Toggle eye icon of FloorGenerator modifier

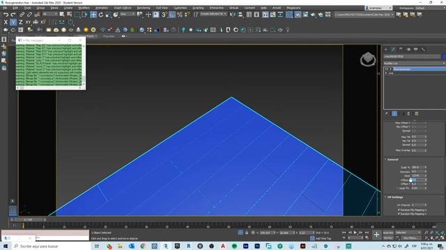387,69
